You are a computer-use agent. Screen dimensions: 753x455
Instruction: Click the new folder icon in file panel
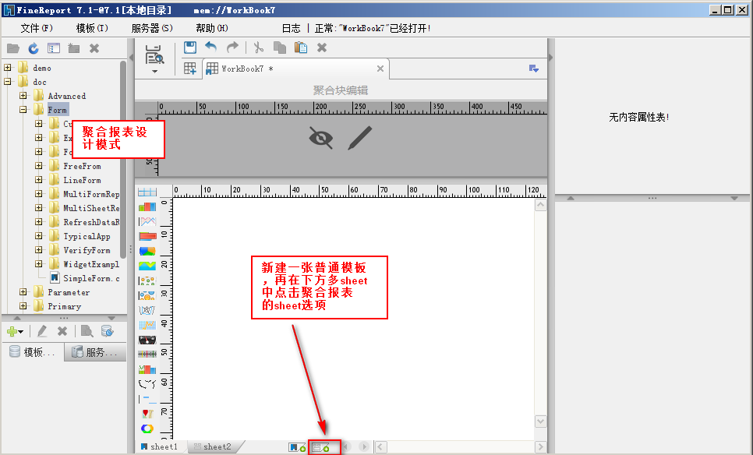[73, 48]
